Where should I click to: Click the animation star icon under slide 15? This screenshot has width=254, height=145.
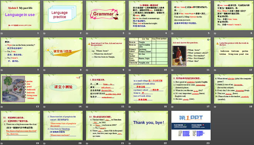(x=87, y=107)
